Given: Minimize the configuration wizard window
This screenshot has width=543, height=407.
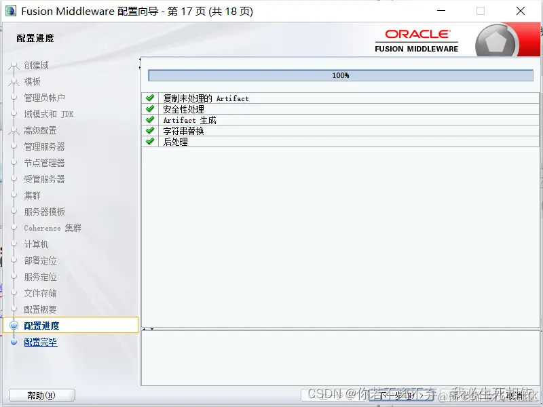Looking at the screenshot, I should pos(441,11).
